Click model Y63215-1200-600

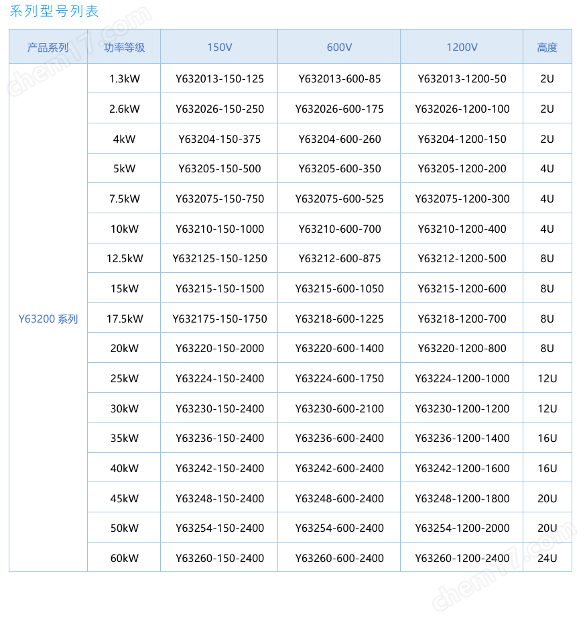click(462, 288)
